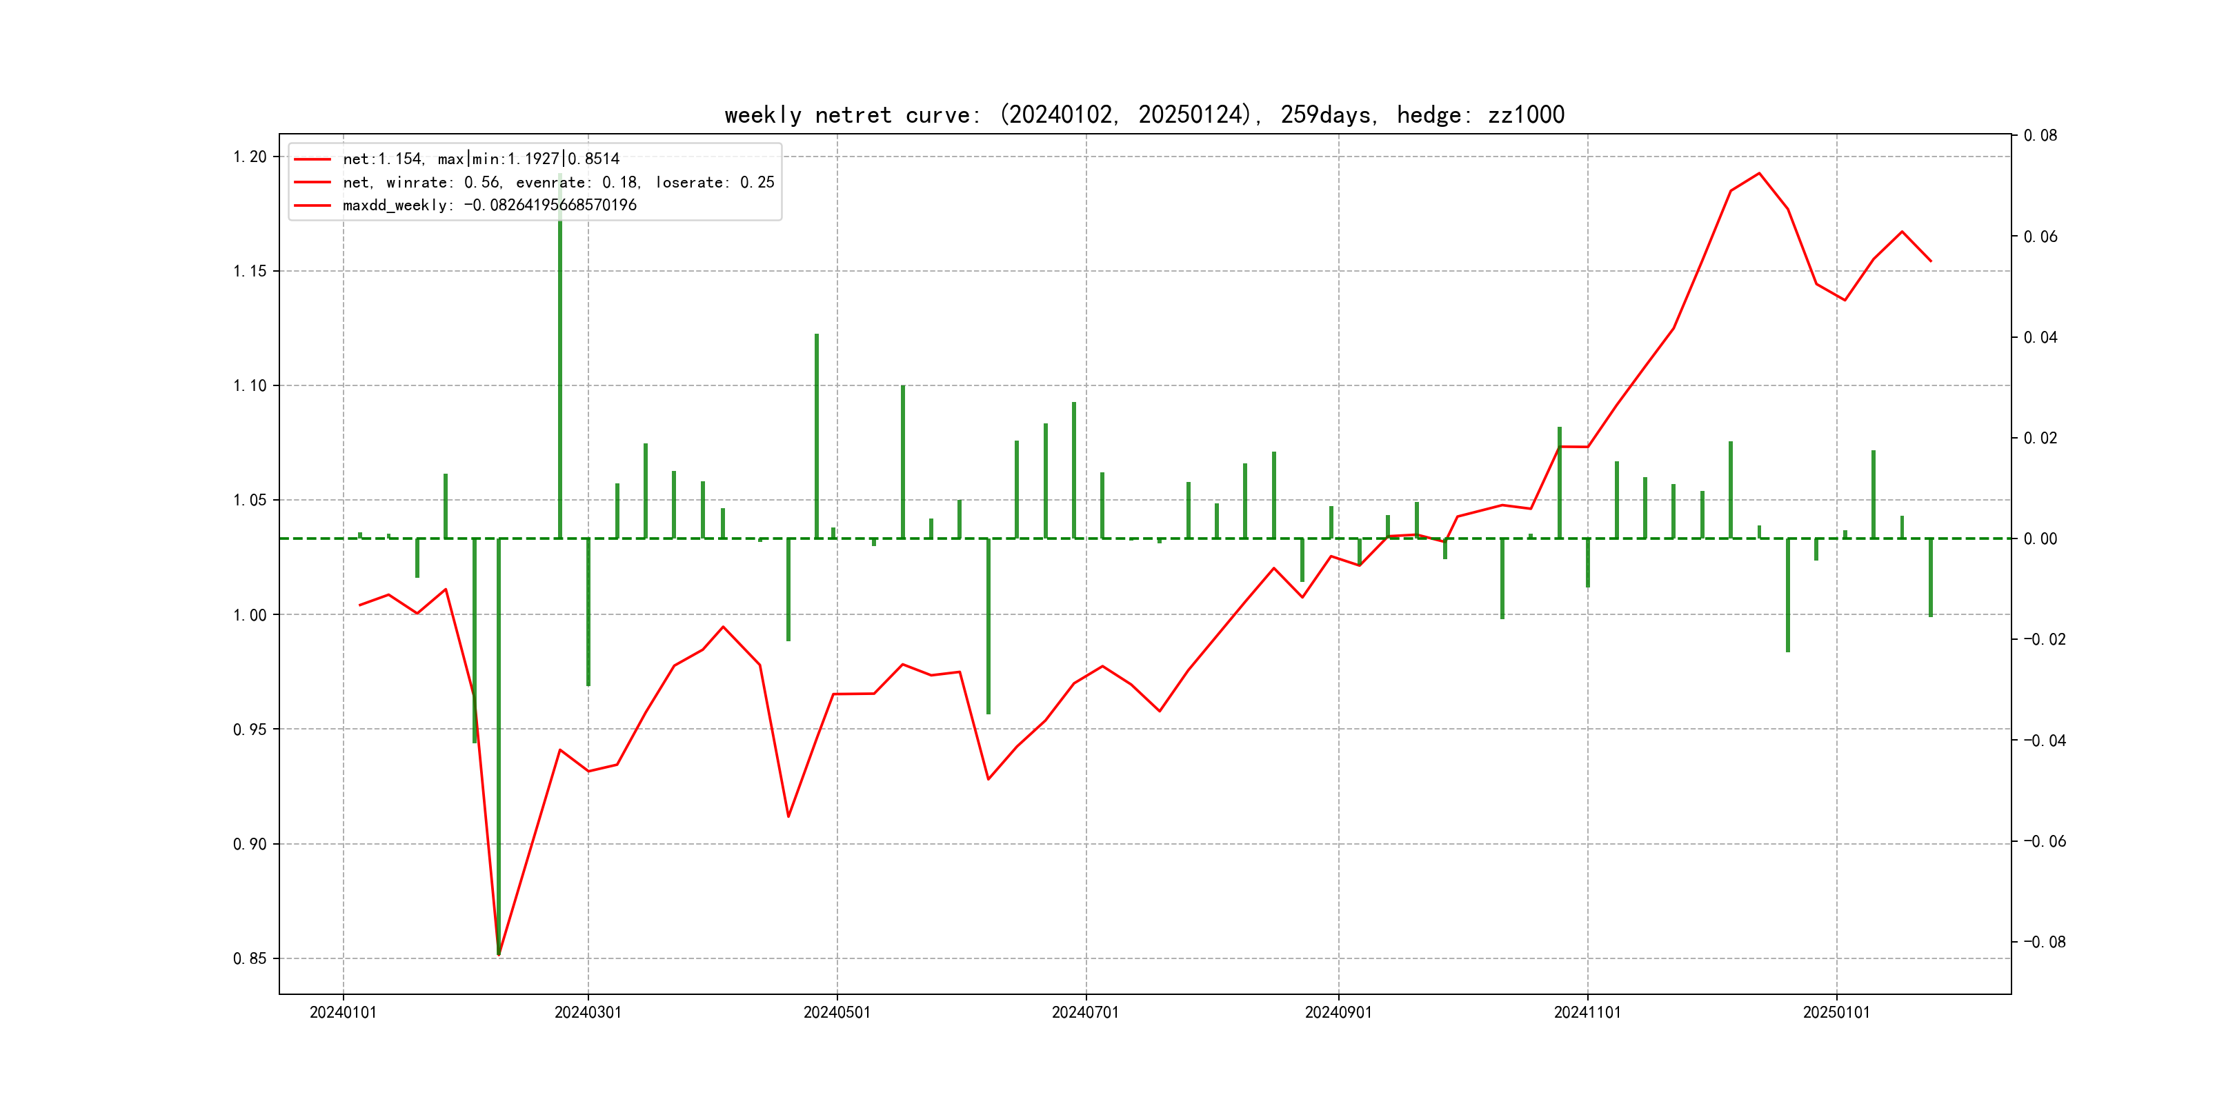Click the 1.20 left axis label
The width and height of the screenshot is (2235, 1117).
250,157
